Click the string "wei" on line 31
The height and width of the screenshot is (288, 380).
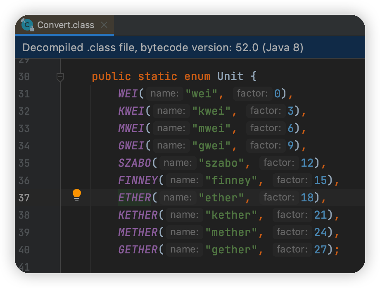202,94
